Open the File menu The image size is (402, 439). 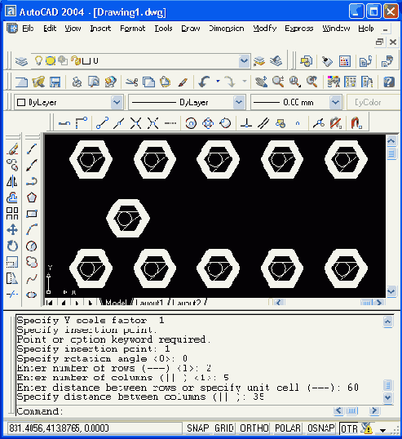pyautogui.click(x=28, y=29)
